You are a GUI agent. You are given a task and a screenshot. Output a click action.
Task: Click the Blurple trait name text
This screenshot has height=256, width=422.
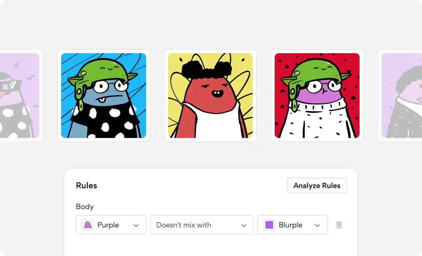pyautogui.click(x=290, y=225)
